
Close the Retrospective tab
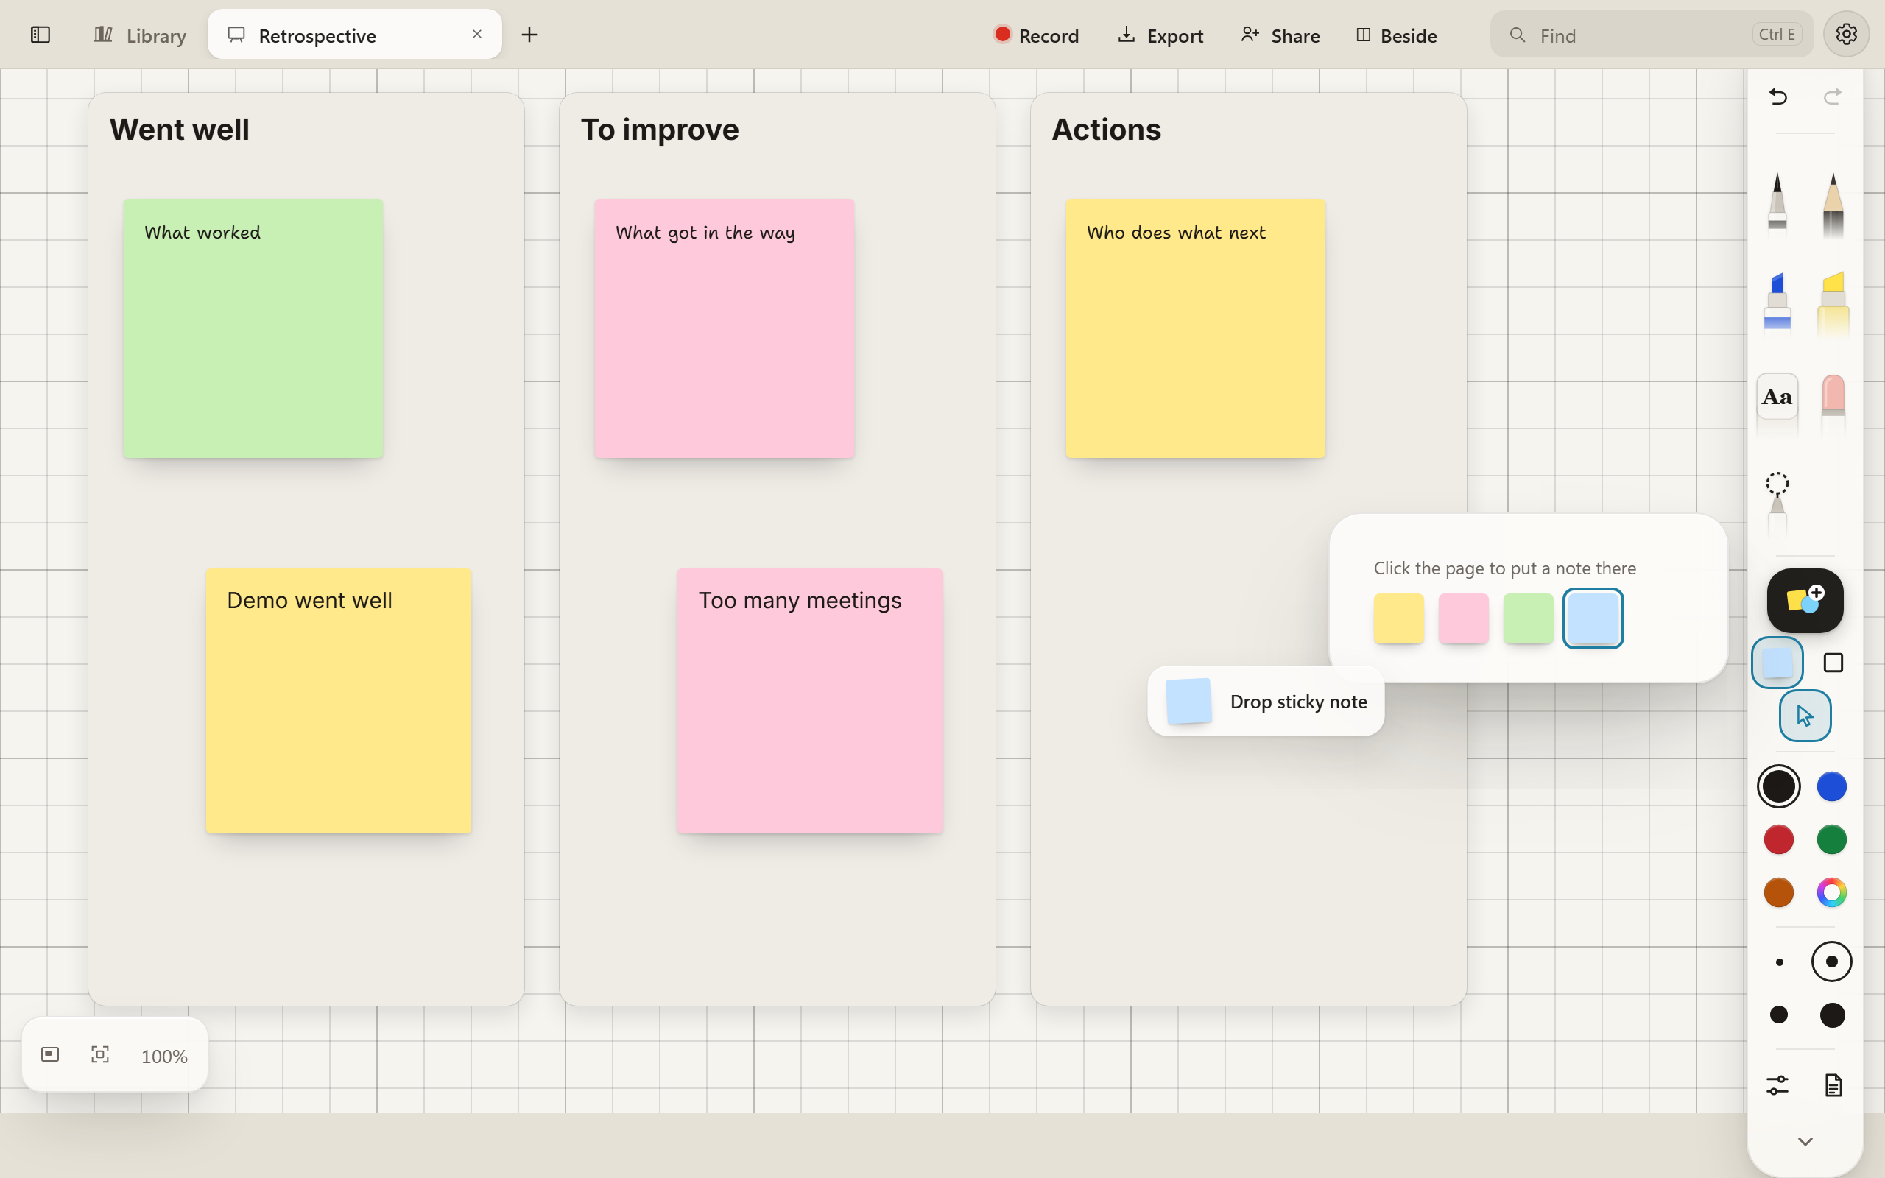pyautogui.click(x=476, y=35)
